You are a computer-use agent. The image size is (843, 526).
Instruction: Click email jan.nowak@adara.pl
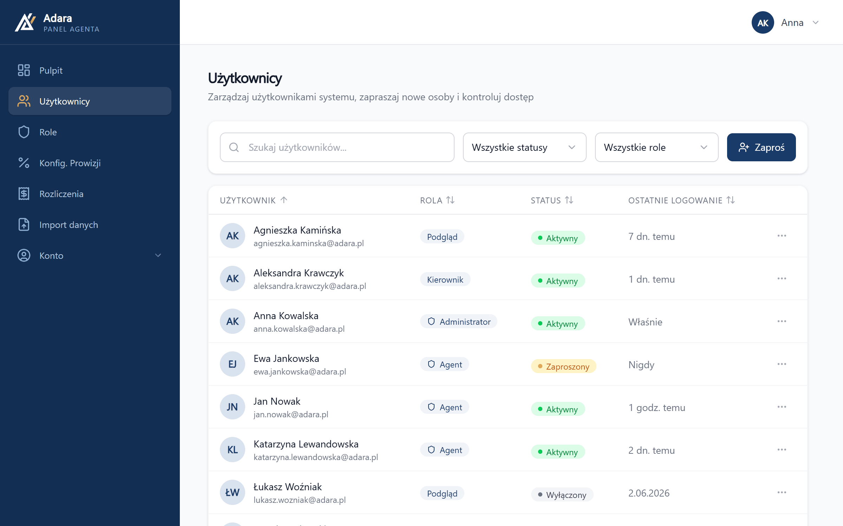pos(291,414)
